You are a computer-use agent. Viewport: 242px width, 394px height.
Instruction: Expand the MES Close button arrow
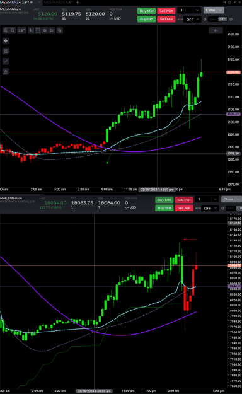click(x=221, y=10)
